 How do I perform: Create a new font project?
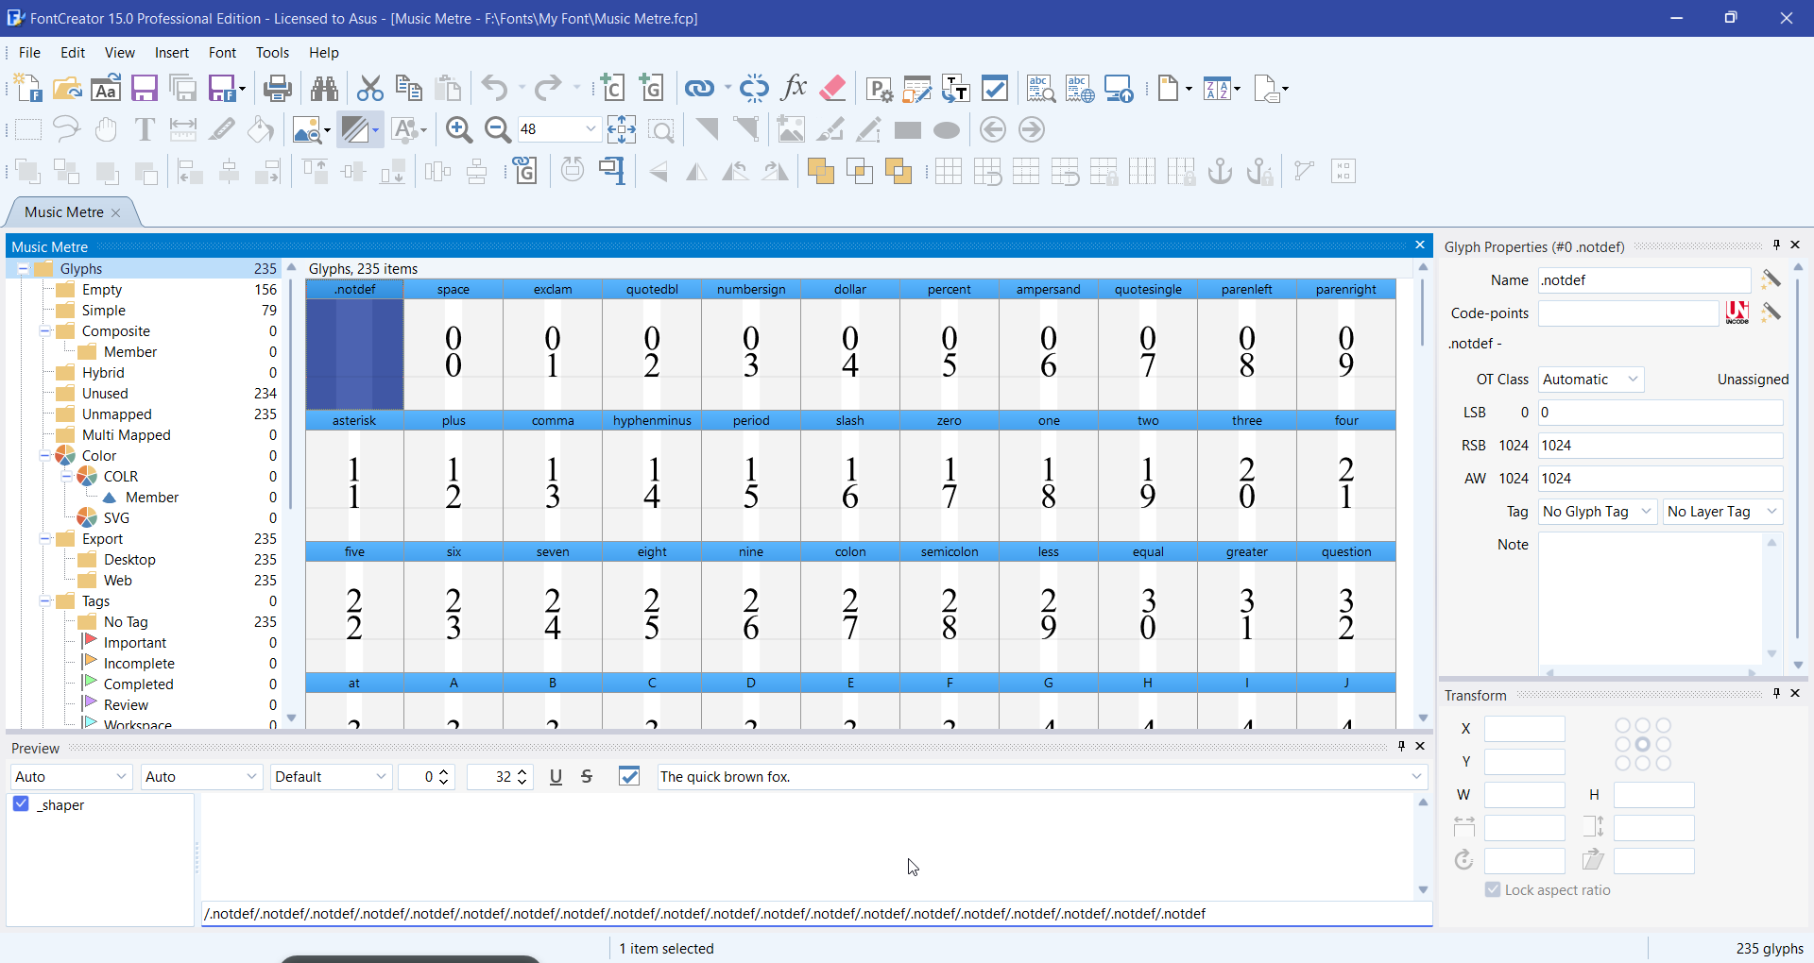click(x=28, y=89)
